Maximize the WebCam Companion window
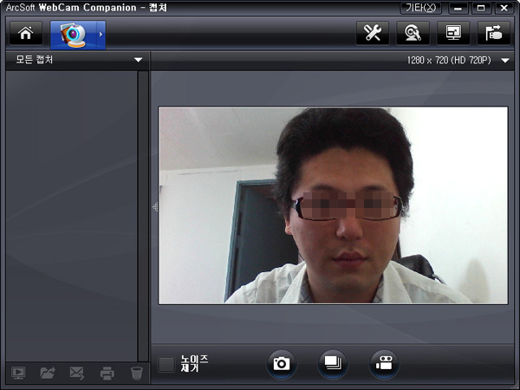This screenshot has width=520, height=390. point(481,8)
